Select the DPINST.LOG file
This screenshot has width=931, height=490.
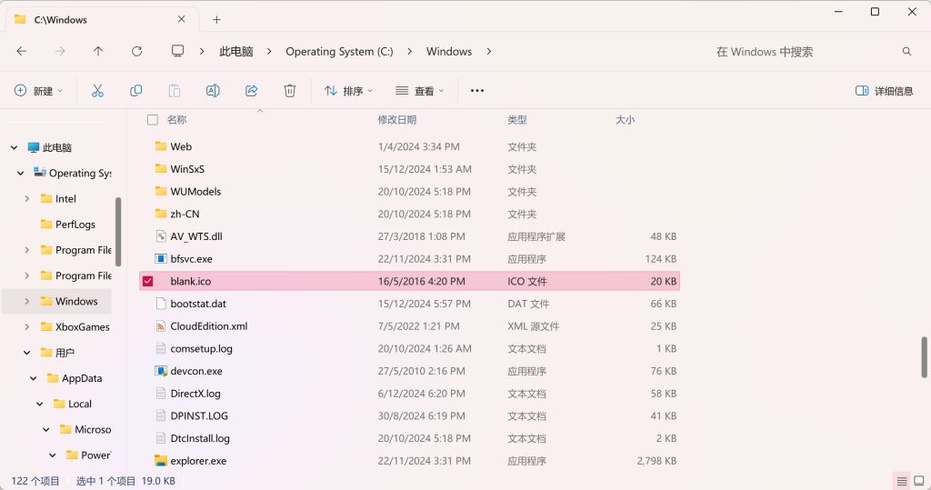coord(410,415)
